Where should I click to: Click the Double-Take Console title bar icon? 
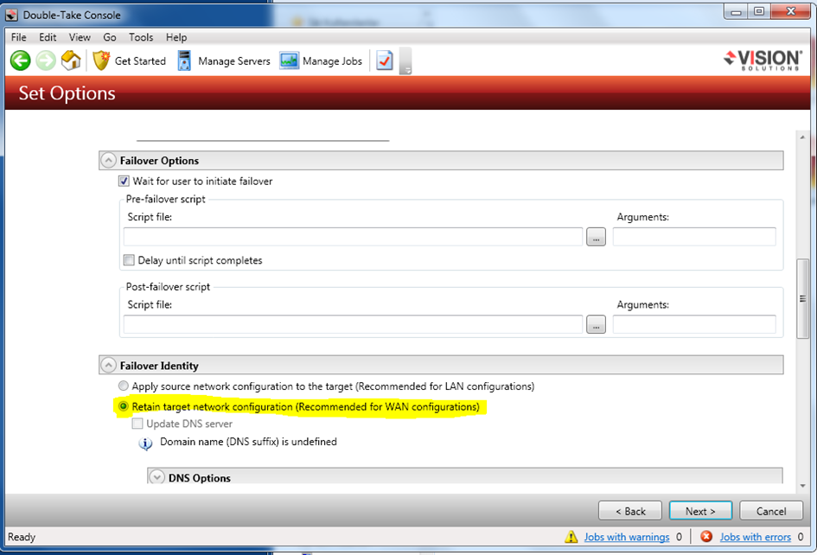tap(12, 15)
